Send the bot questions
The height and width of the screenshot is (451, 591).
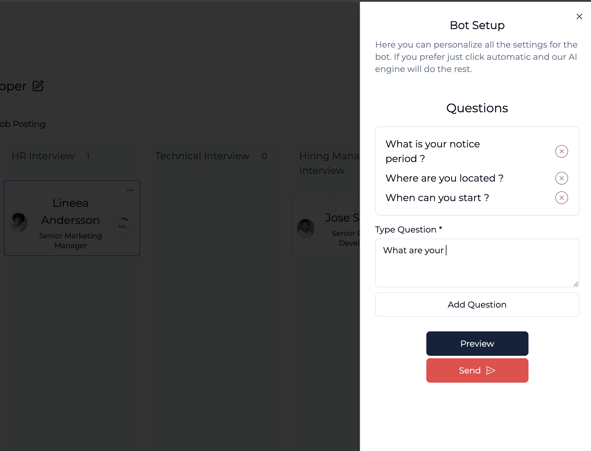(470, 370)
